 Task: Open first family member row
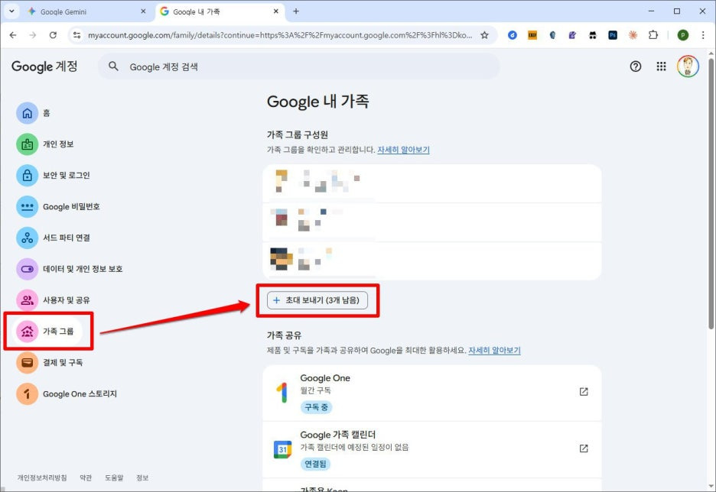[432, 183]
